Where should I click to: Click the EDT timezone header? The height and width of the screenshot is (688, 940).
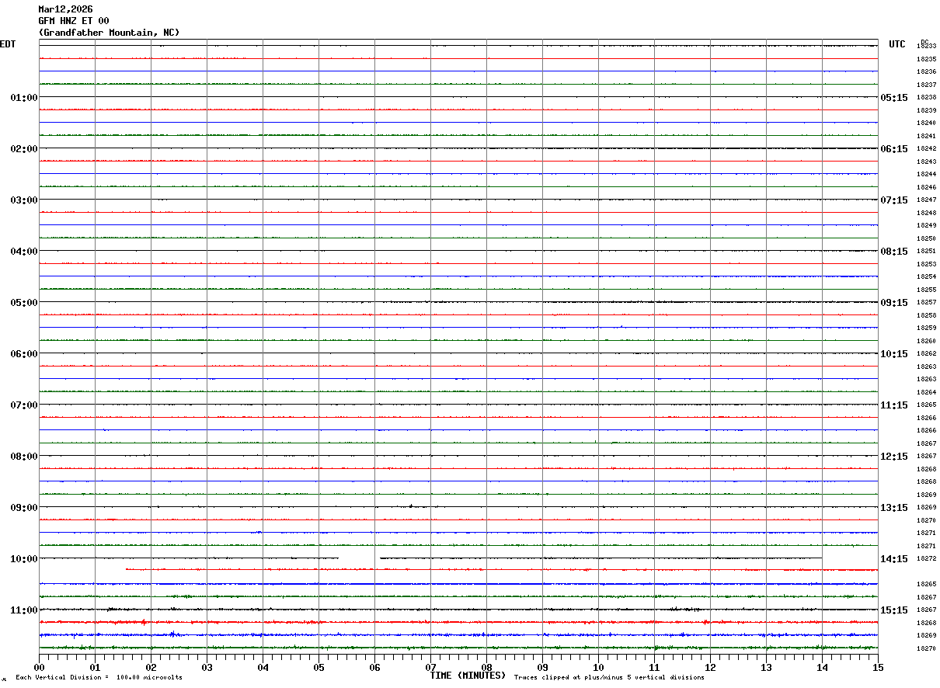(8, 44)
